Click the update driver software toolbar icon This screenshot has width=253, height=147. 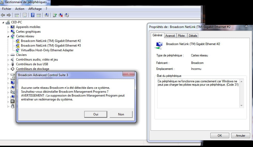(x=55, y=15)
